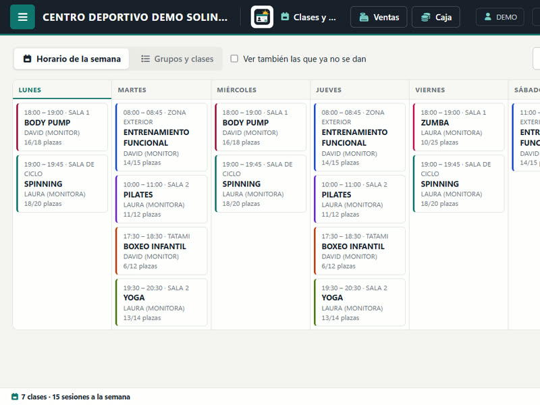Image resolution: width=540 pixels, height=405 pixels.
Task: Open the DEMO user account button
Action: click(x=500, y=17)
